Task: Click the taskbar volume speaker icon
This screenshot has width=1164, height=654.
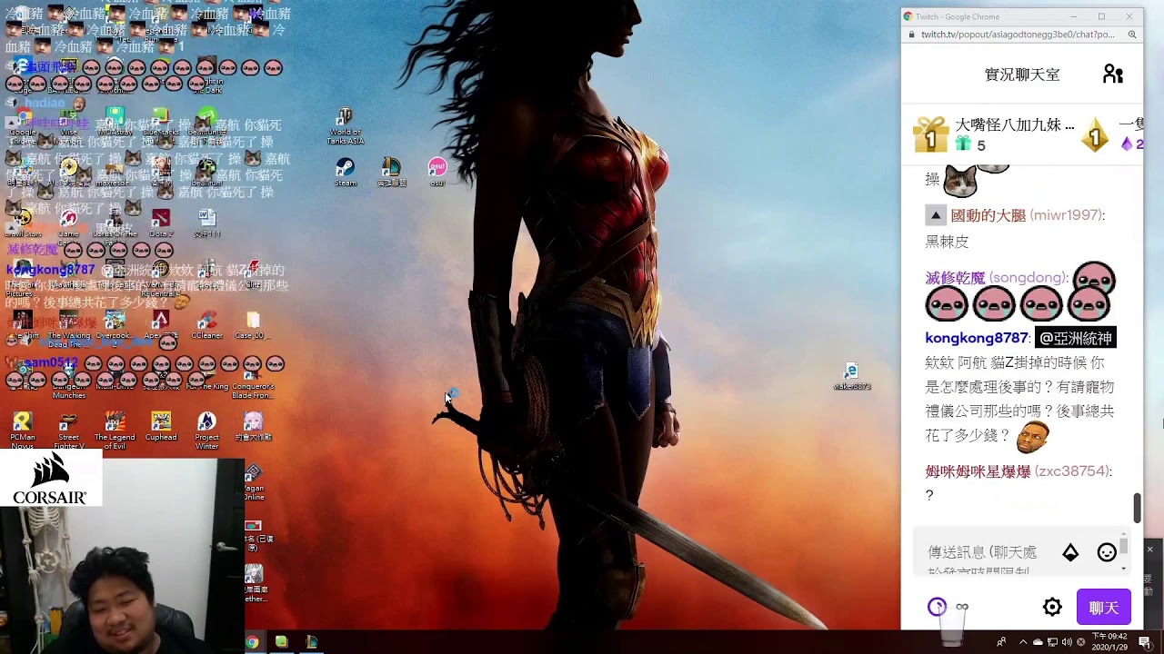Action: [1067, 642]
